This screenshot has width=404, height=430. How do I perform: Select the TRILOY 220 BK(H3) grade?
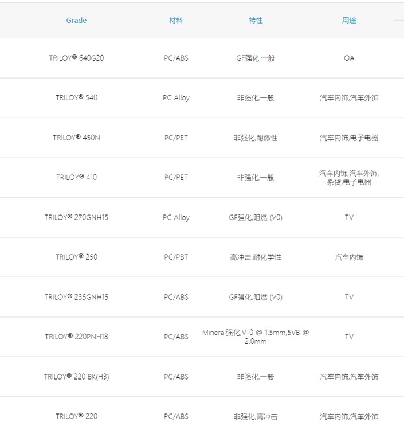point(76,377)
